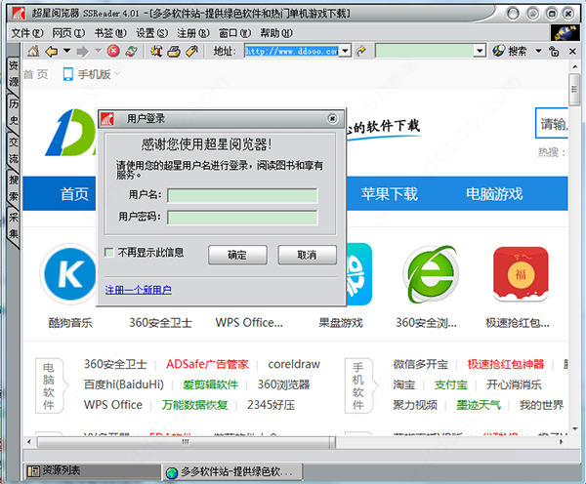Switch to the 搜索 side tab
Image resolution: width=586 pixels, height=484 pixels.
pos(14,188)
